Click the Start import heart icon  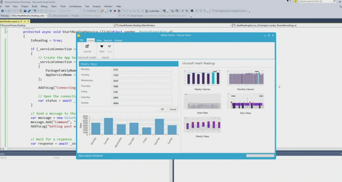(x=102, y=46)
